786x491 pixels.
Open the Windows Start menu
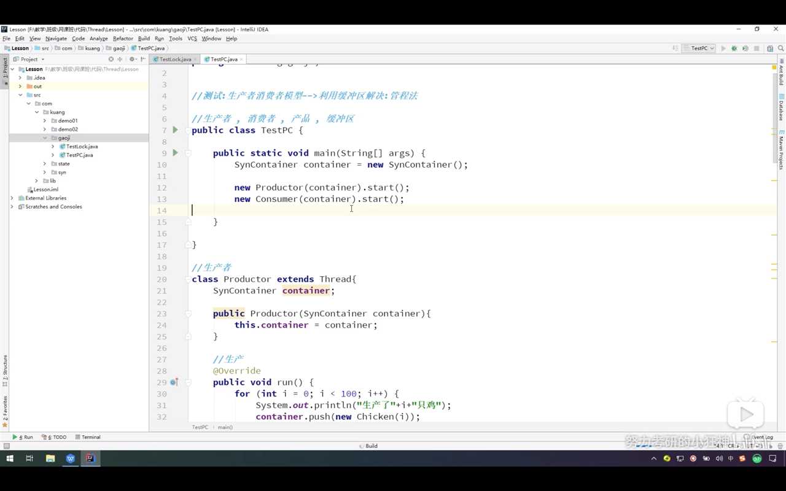[10, 458]
